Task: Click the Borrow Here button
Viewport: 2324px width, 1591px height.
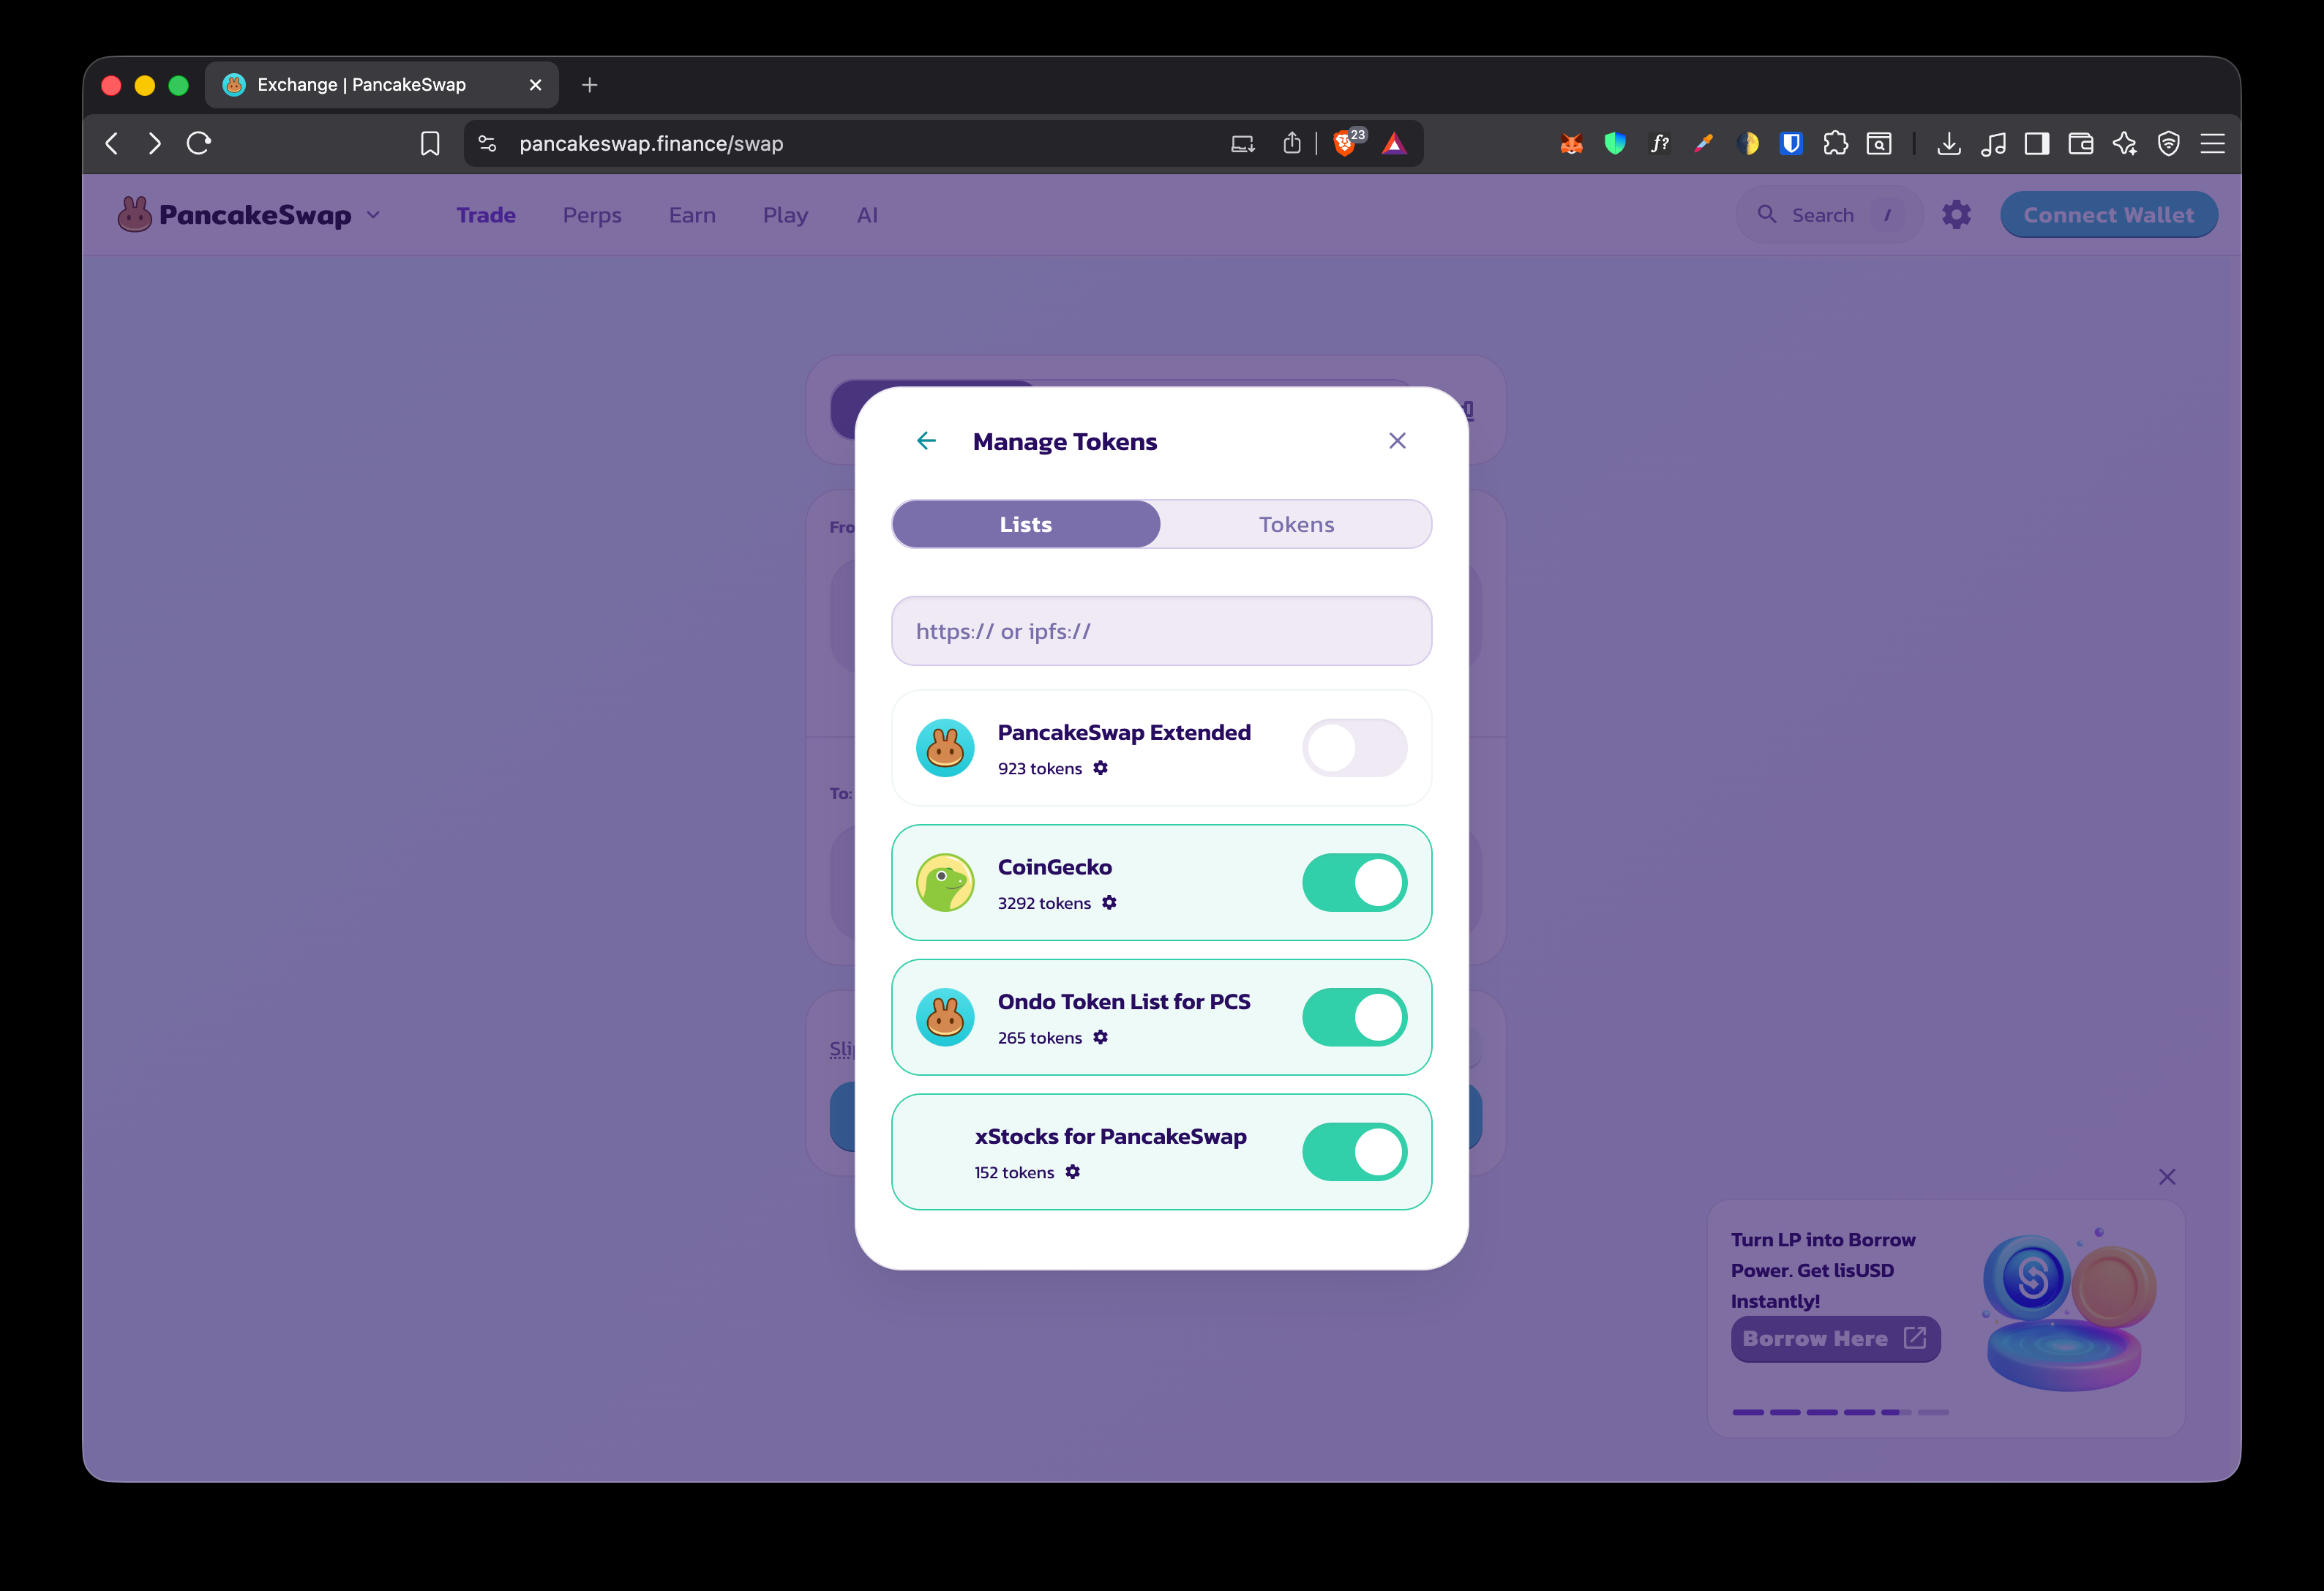Action: (1835, 1338)
